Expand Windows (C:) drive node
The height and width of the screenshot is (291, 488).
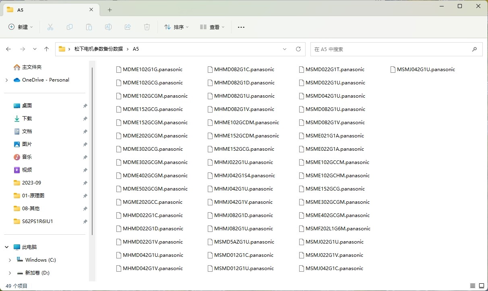point(10,260)
